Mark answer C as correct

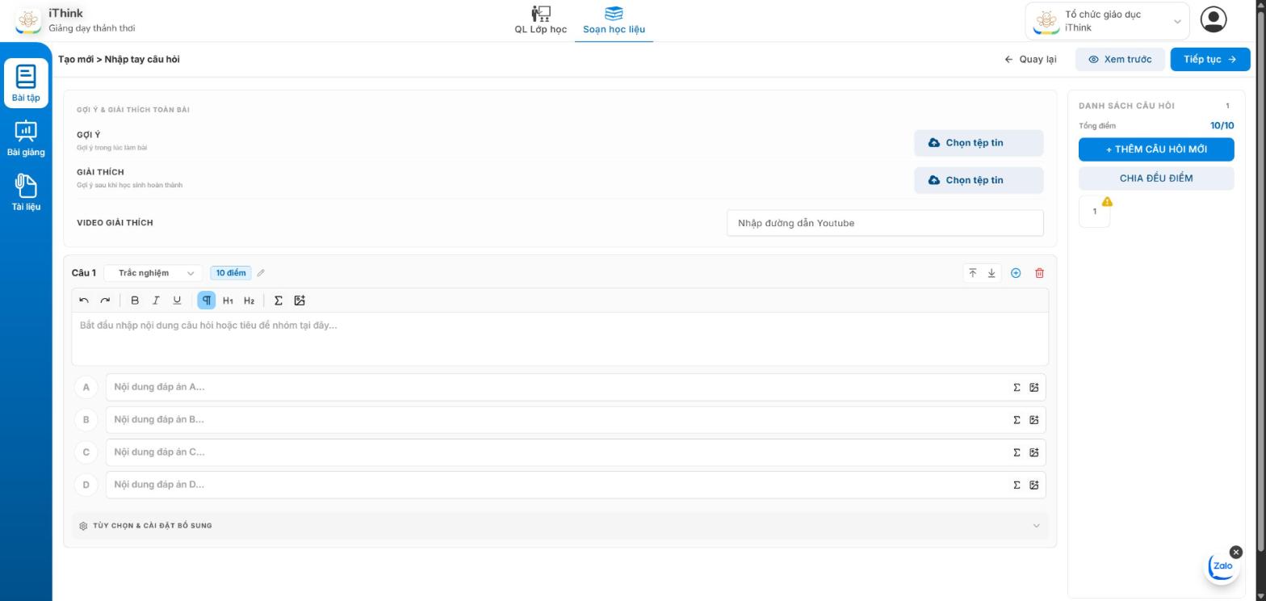click(86, 452)
